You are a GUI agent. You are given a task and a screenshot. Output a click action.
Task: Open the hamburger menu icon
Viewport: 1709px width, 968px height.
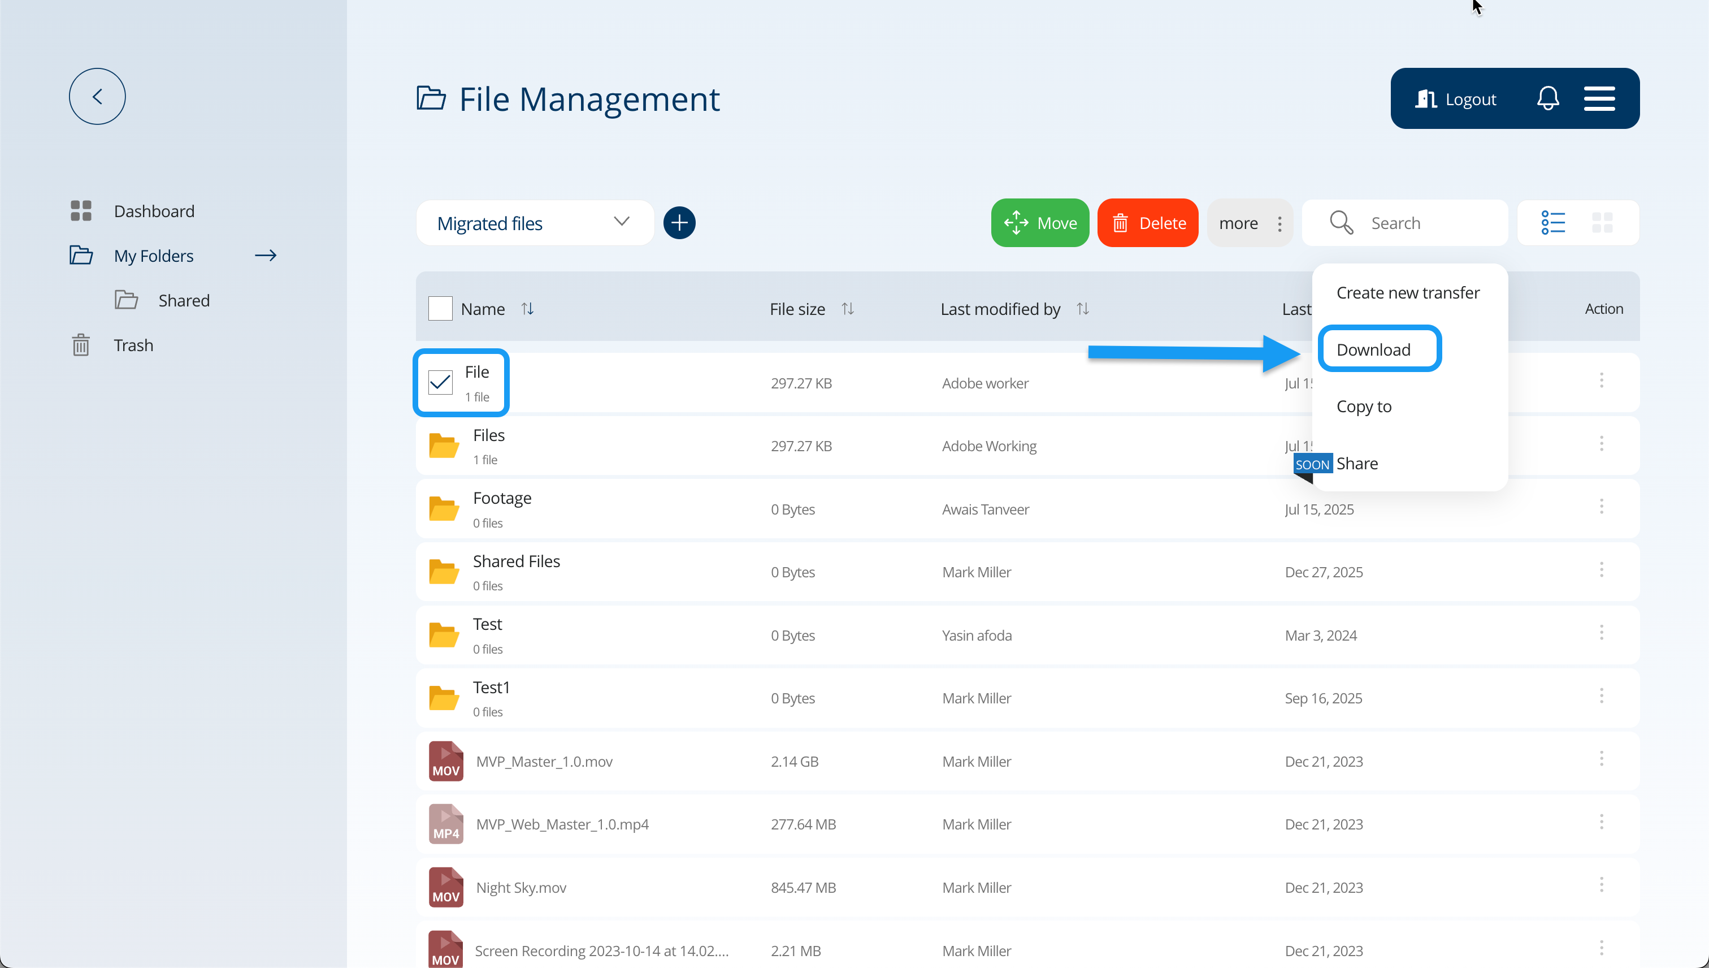[x=1599, y=98]
